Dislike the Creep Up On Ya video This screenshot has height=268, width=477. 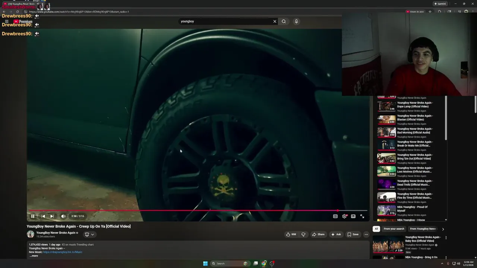tap(303, 234)
